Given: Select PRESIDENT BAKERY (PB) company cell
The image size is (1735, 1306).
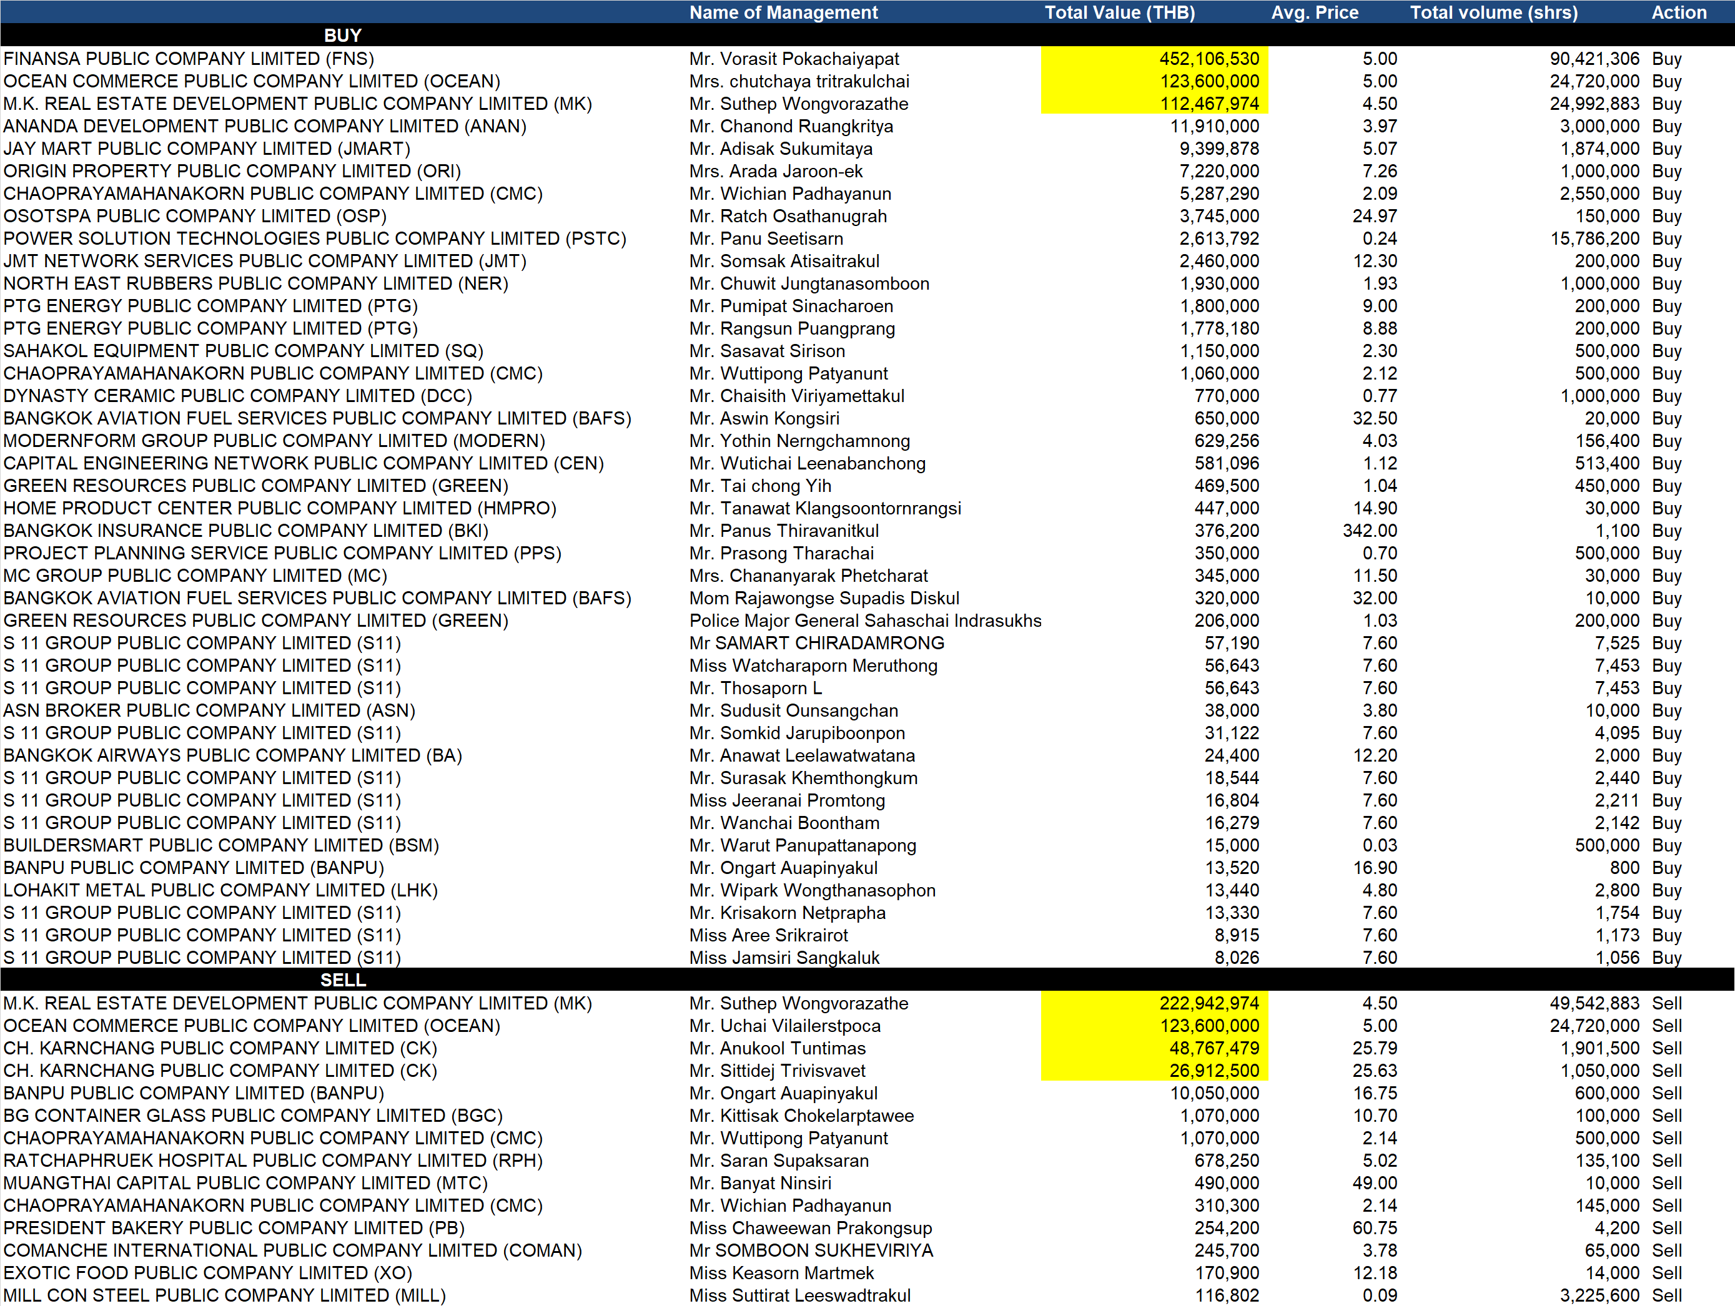Looking at the screenshot, I should point(234,1229).
